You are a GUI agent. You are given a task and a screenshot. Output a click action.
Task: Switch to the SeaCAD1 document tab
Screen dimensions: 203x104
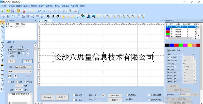[x=44, y=21]
